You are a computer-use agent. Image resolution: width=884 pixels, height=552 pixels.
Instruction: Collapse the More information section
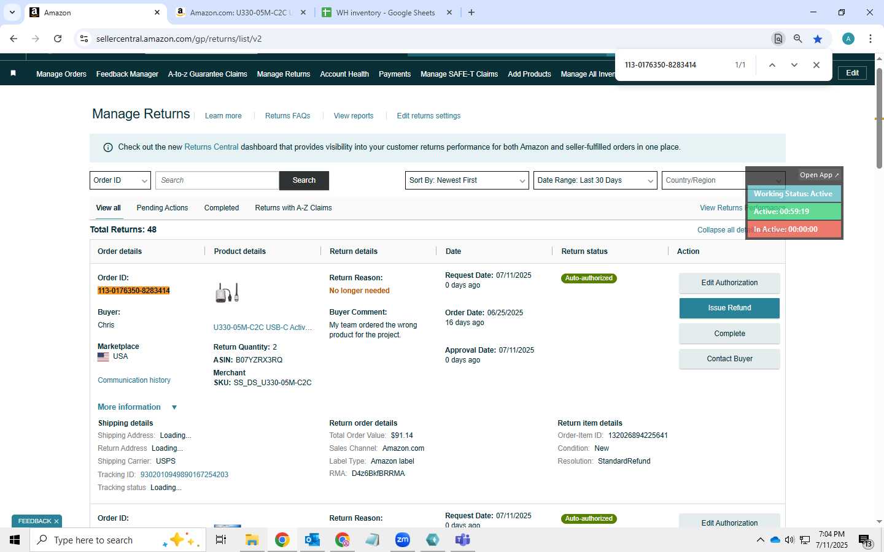(x=137, y=407)
